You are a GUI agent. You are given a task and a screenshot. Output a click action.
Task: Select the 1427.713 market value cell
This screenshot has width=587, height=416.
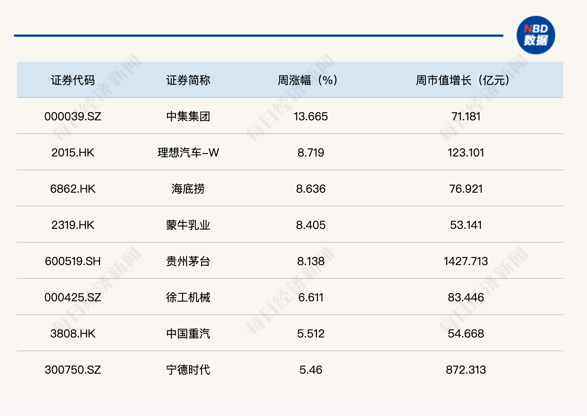tap(465, 261)
